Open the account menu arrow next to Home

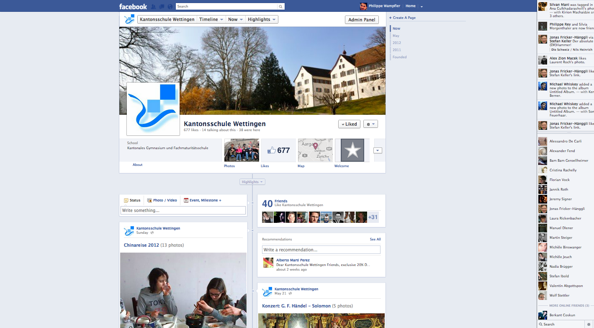point(422,6)
